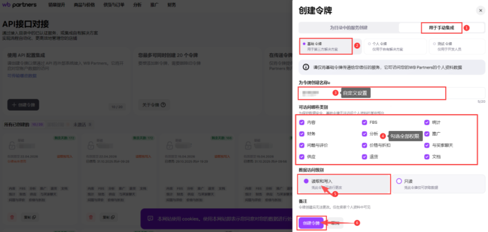Uncheck the 内容 checkbox
The height and width of the screenshot is (232, 488).
(x=302, y=122)
